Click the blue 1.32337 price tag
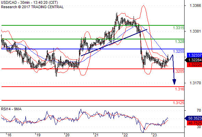The height and width of the screenshot is (137, 202). click(x=194, y=55)
